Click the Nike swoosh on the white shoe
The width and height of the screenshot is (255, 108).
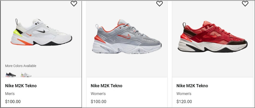[x=41, y=31]
